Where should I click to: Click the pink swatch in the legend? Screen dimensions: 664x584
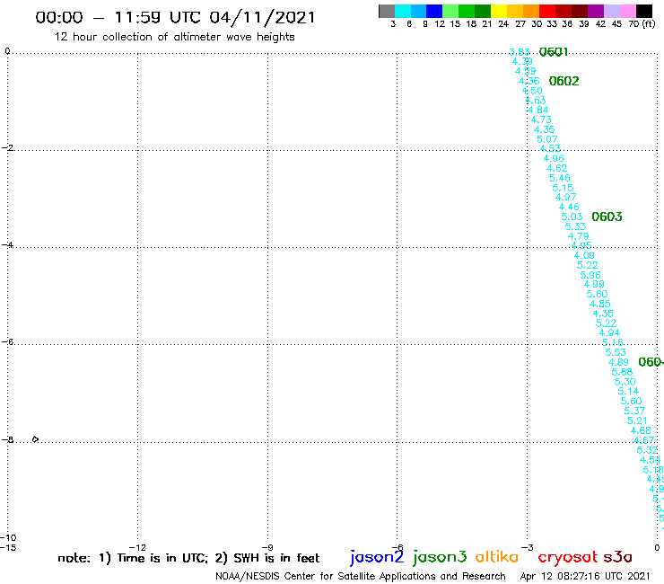[628, 11]
